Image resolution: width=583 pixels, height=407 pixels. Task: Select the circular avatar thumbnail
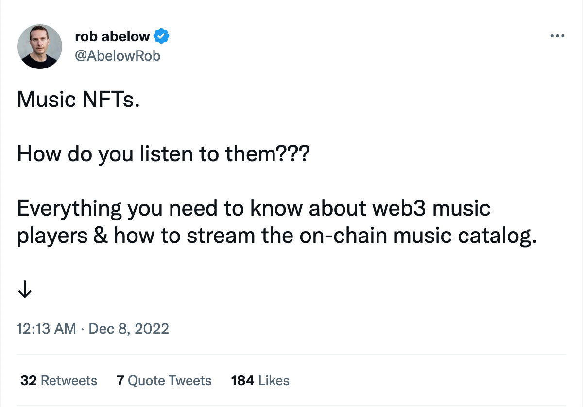tap(40, 46)
